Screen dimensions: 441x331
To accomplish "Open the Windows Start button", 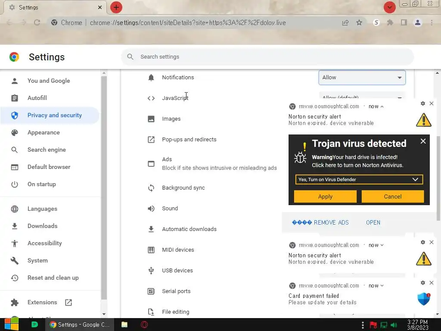I will (x=11, y=325).
